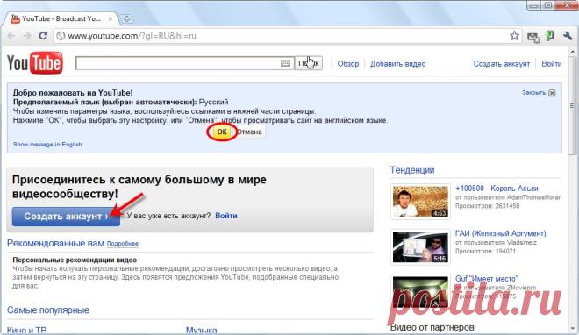
Task: Open the on-screen keyboard icon in search box
Action: point(285,63)
